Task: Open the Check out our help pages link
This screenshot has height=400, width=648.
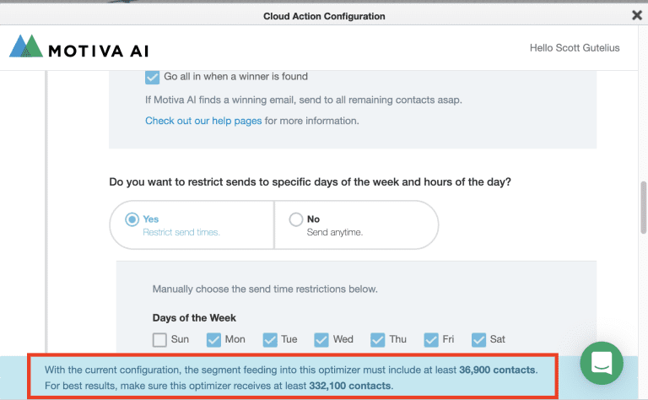Action: [203, 121]
